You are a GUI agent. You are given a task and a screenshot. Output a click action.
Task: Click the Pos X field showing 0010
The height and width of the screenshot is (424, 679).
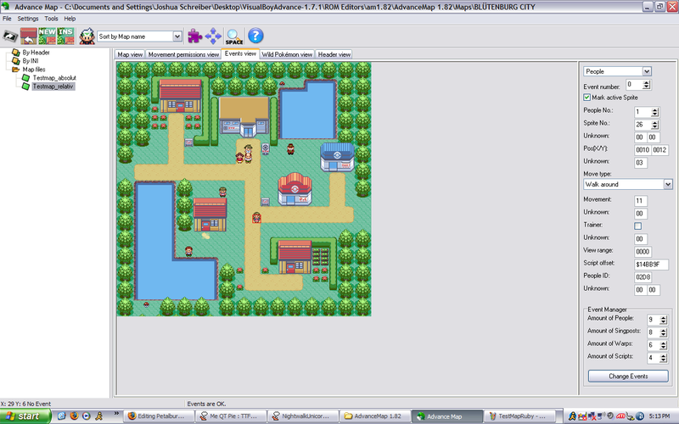tap(643, 150)
